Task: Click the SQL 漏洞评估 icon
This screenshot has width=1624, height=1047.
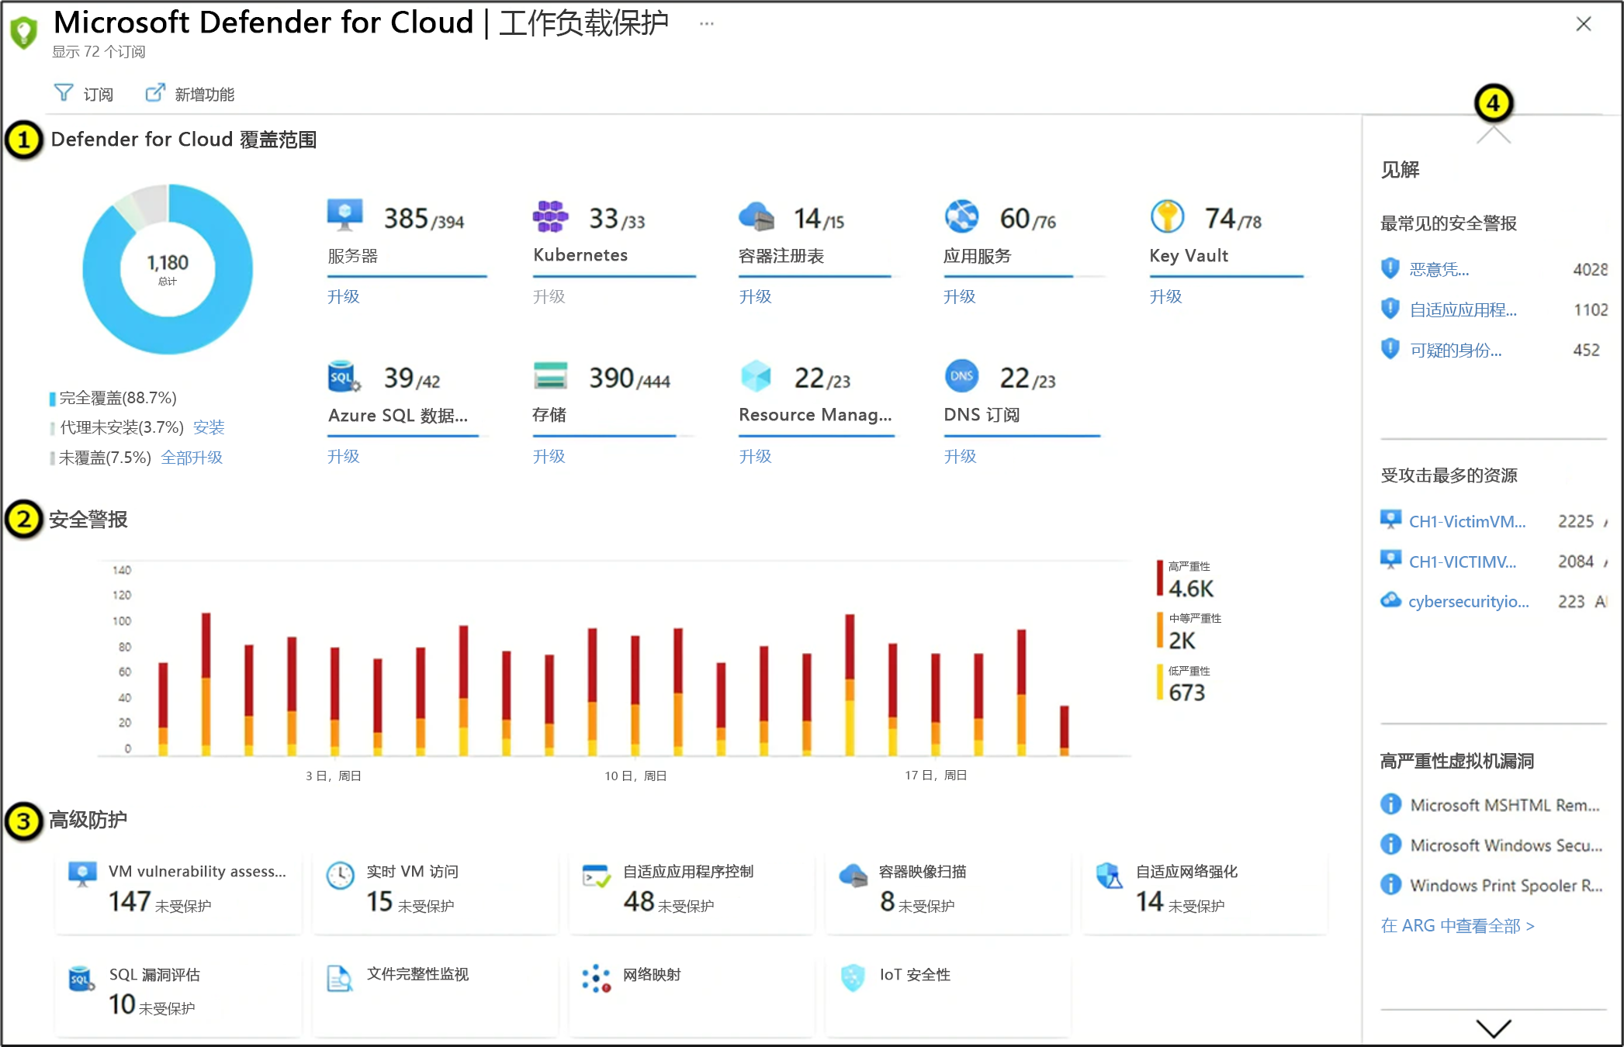Action: point(81,979)
